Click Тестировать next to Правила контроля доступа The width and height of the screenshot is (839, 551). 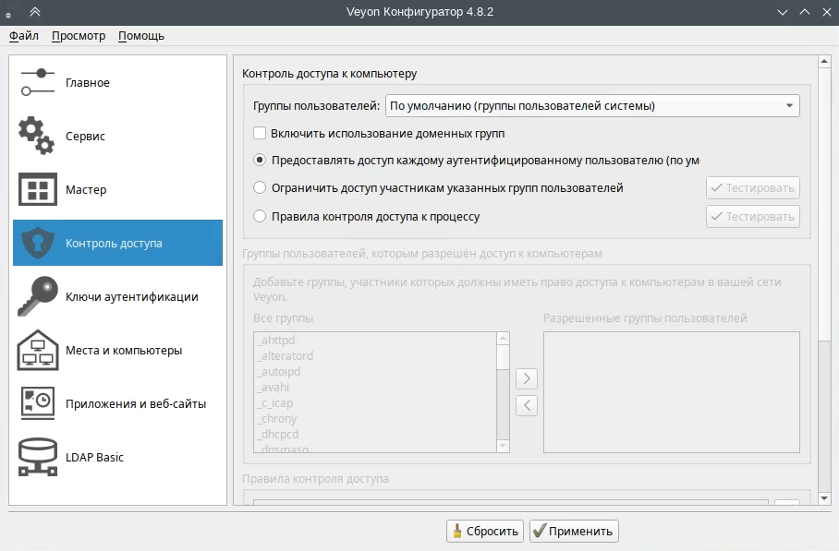click(753, 217)
